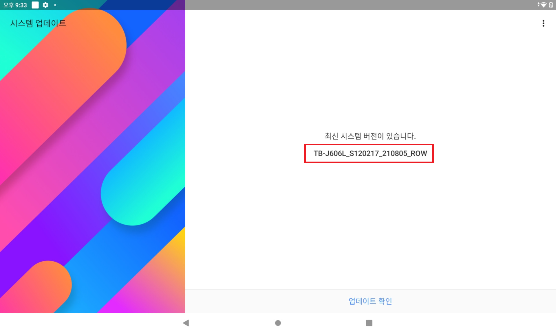Open the three-dot overflow menu
Viewport: 556px width, 333px height.
(543, 23)
